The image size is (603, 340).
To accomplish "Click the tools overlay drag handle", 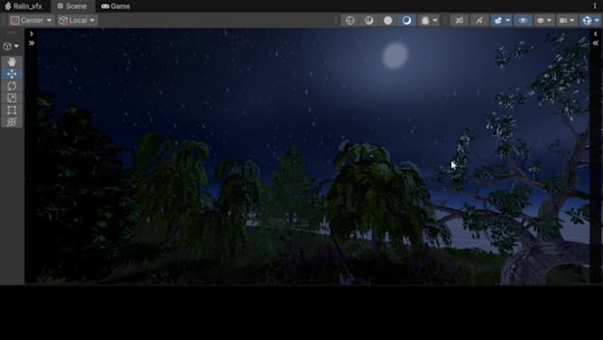I will [x=12, y=33].
